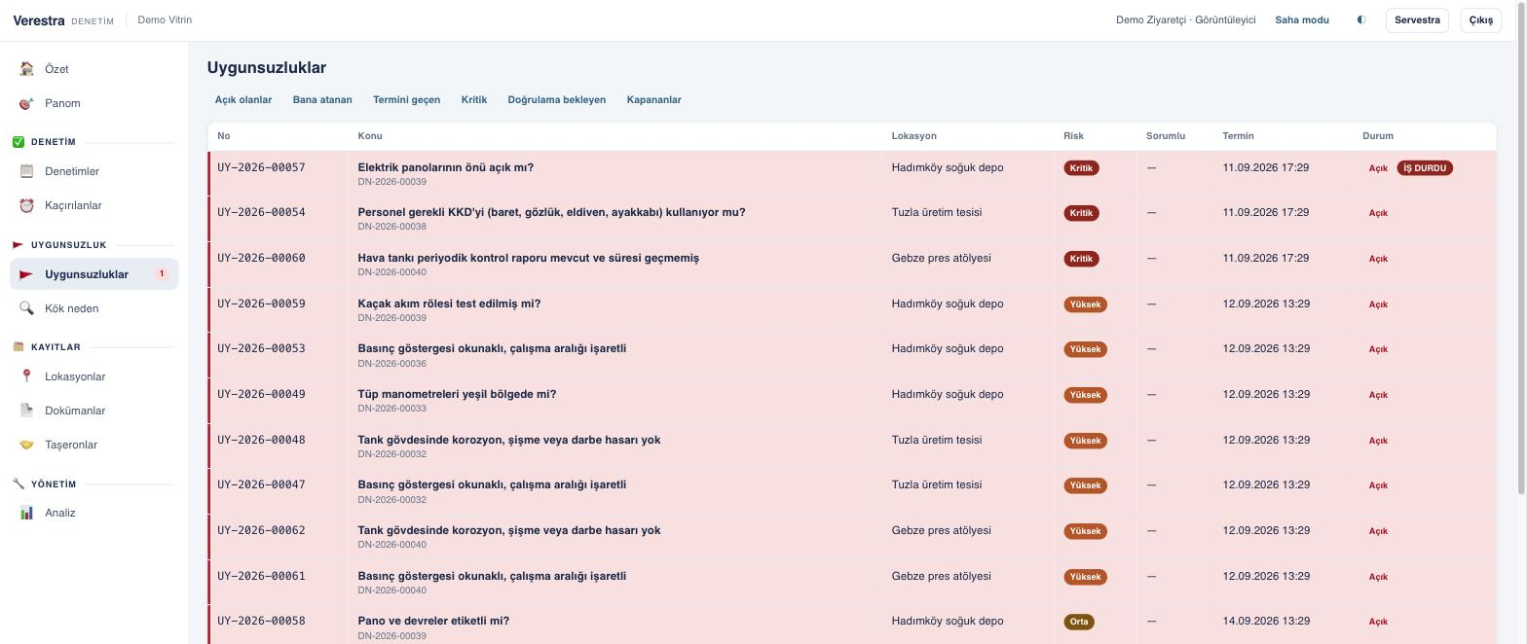View Kapananlar tab
The height and width of the screenshot is (644, 1527).
(654, 99)
